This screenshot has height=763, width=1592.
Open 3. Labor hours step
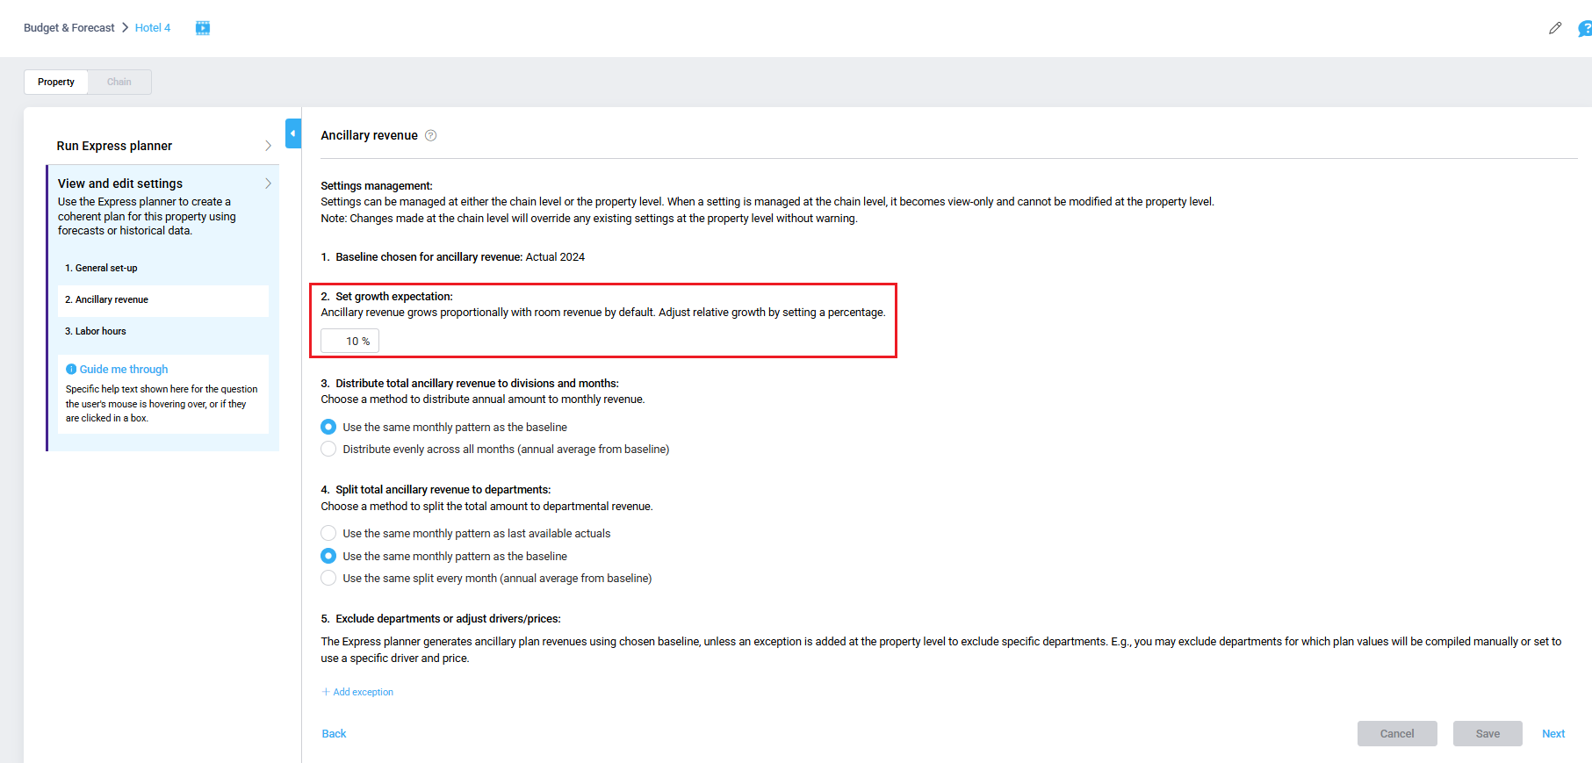pyautogui.click(x=163, y=331)
